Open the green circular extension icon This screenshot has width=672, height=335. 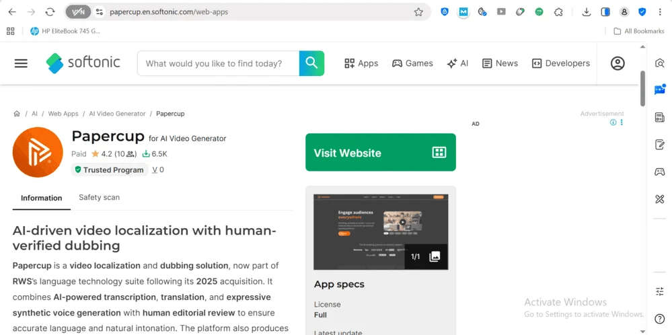539,12
